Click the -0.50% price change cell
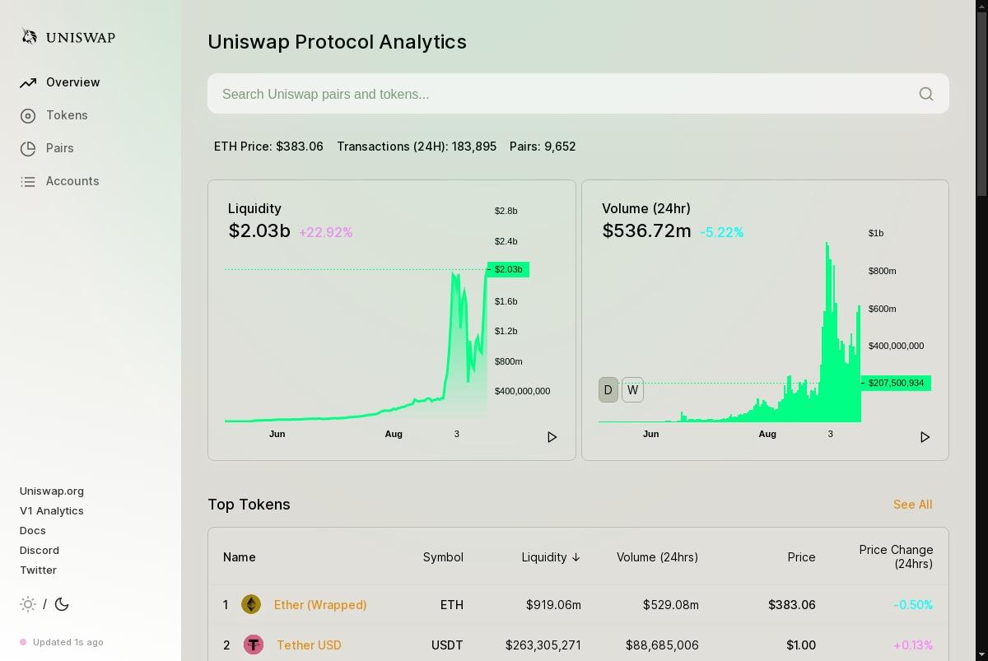This screenshot has width=988, height=661. point(913,605)
